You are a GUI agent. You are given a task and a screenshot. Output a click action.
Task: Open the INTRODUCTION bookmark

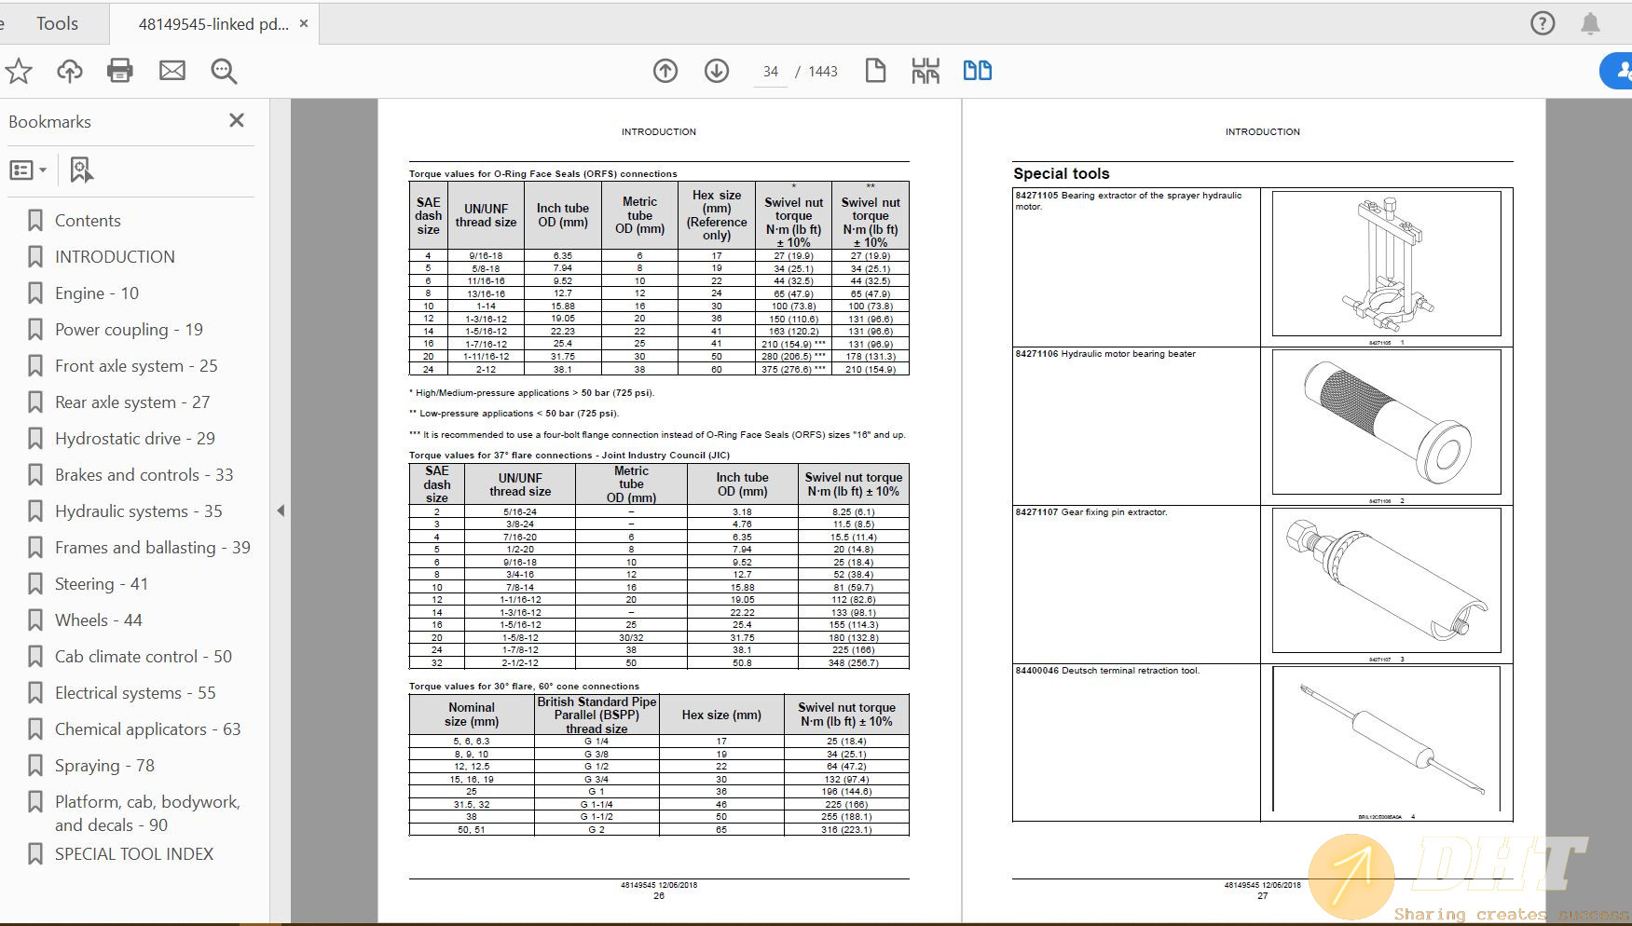115,257
